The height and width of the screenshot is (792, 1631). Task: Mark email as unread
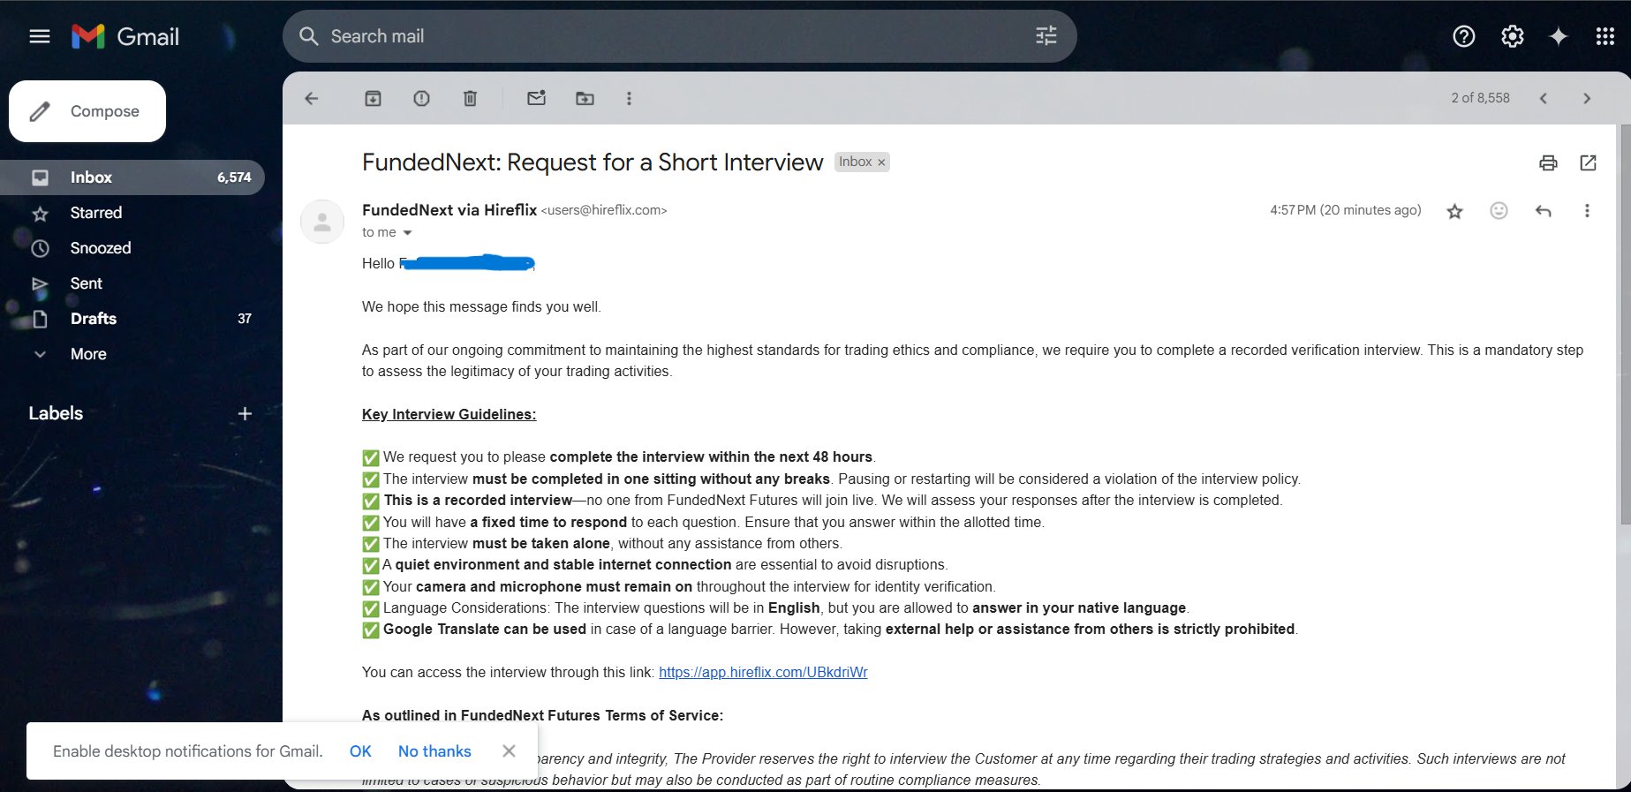coord(536,98)
